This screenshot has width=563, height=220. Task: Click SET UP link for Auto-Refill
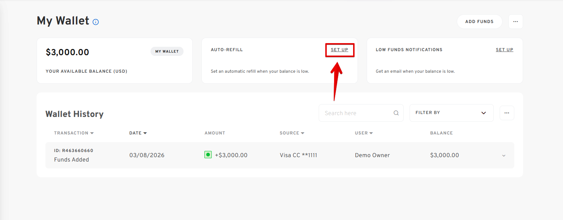[340, 50]
